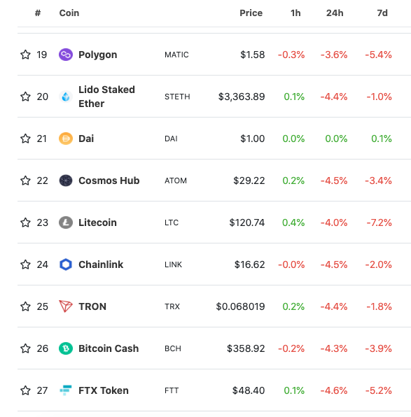Toggle favorite star for FTX Token

25,390
